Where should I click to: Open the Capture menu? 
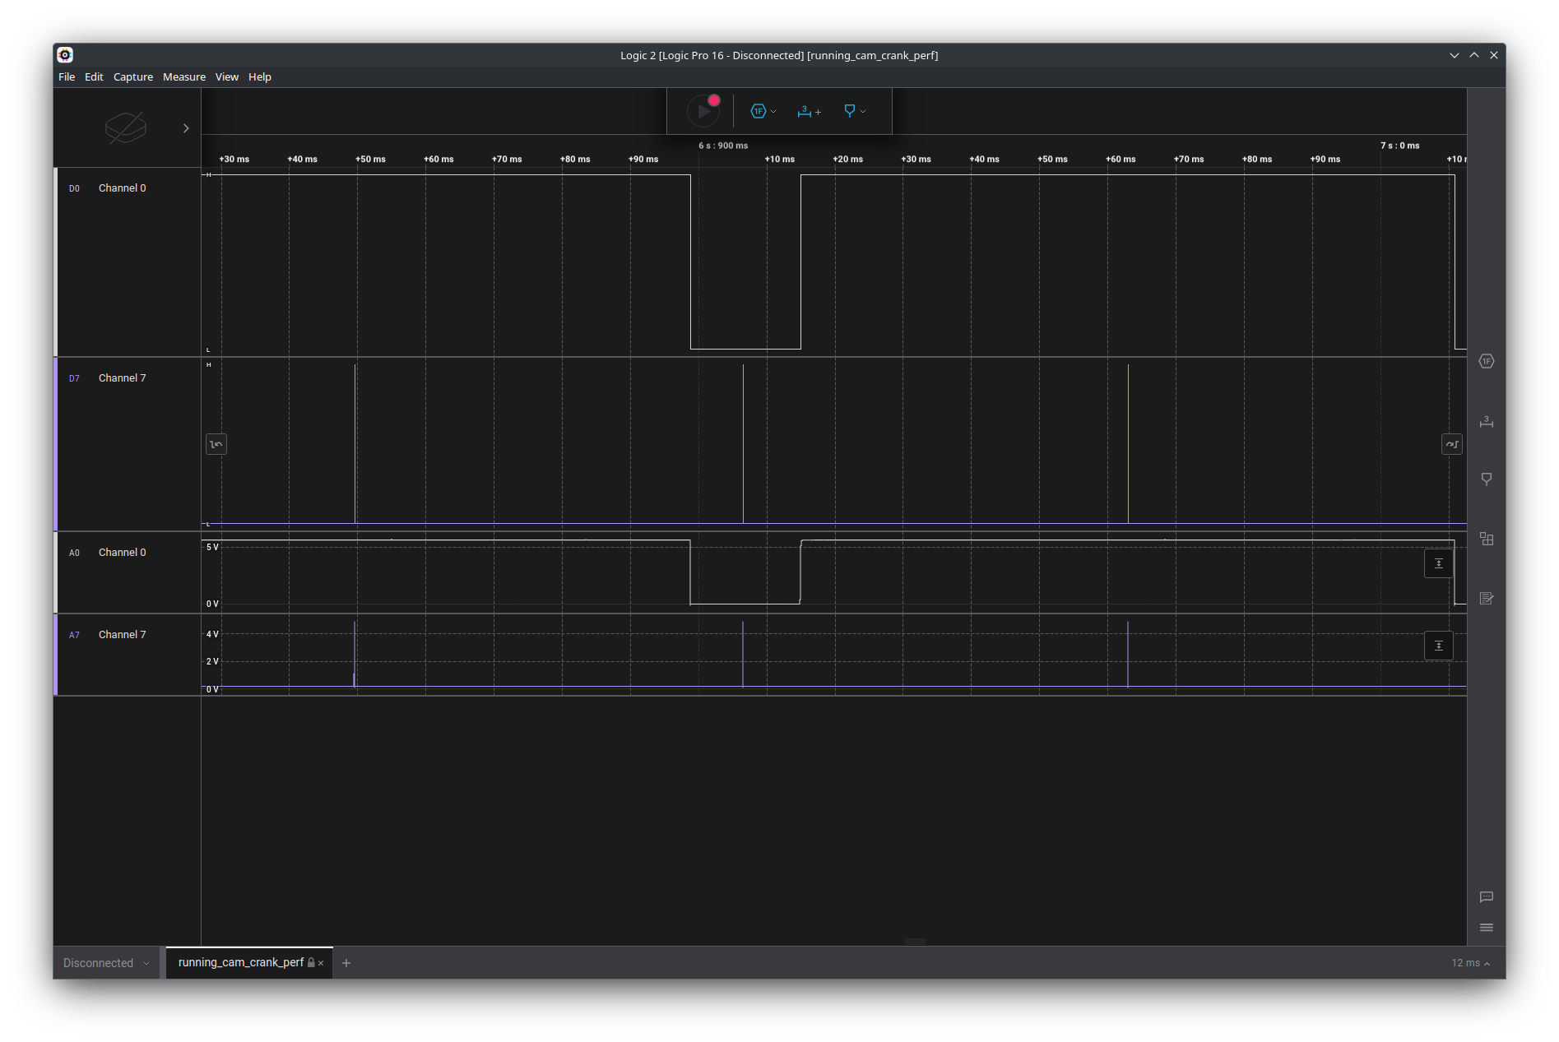coord(132,76)
